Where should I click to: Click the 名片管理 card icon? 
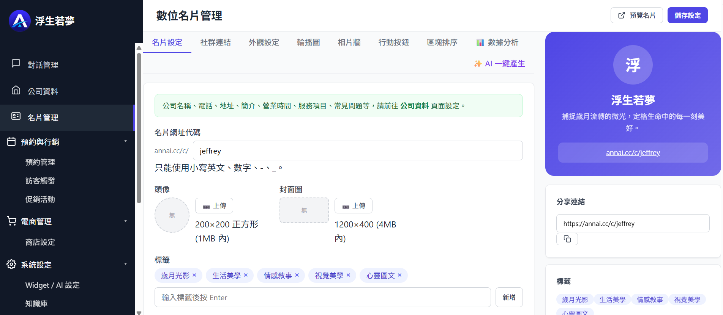click(16, 116)
